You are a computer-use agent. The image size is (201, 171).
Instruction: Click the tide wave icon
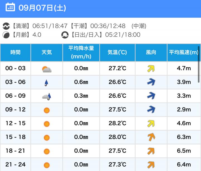[x=6, y=26]
